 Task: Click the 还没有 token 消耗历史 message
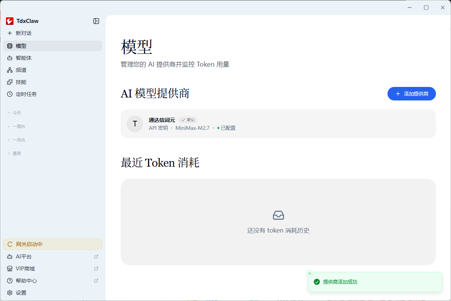tap(278, 231)
